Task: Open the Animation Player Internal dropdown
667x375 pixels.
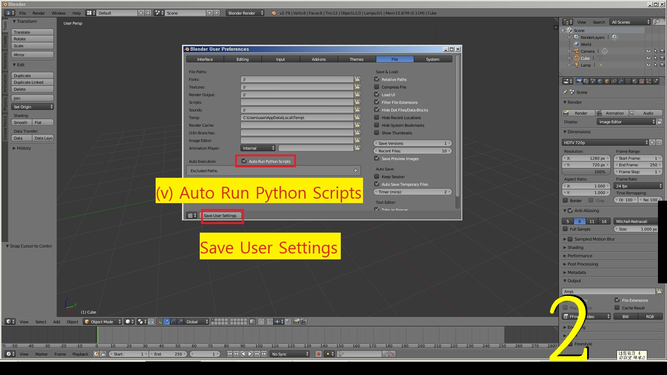Action: coord(258,148)
